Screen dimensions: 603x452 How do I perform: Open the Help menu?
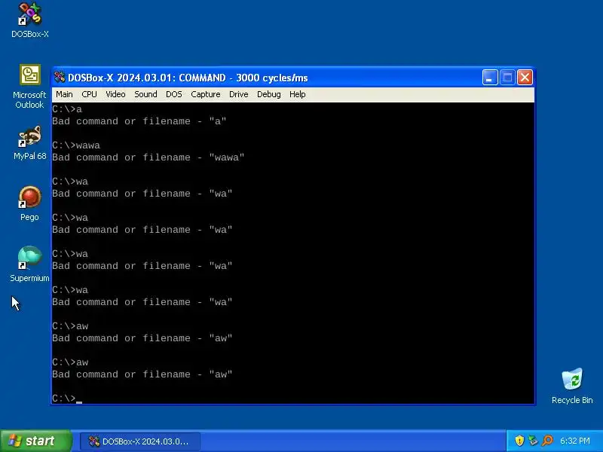tap(297, 94)
